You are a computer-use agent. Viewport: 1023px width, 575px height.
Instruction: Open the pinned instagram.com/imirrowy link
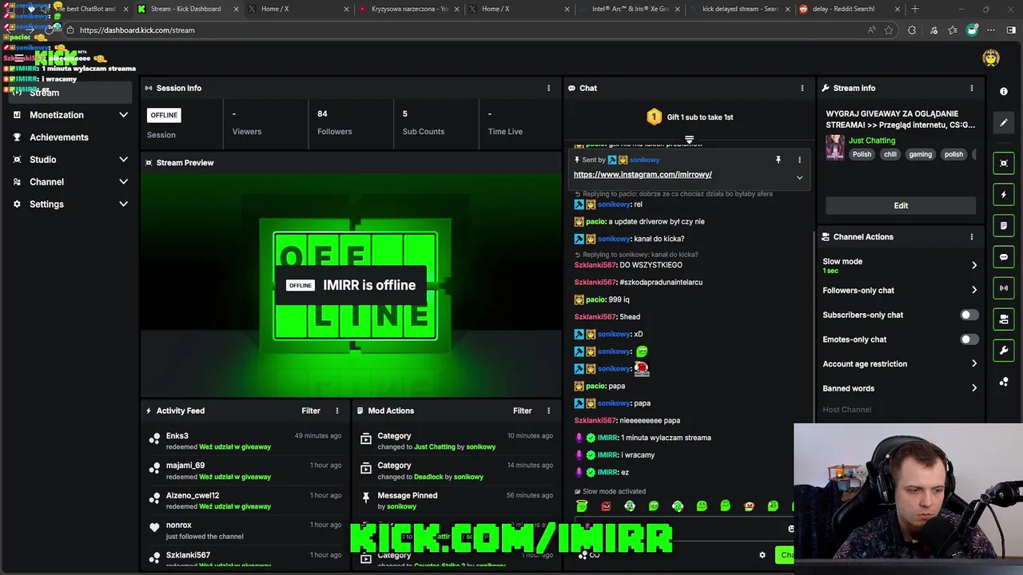(x=643, y=174)
